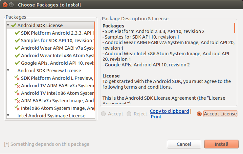243x154 pixels.
Task: Click rejected-status icon for Android TV Intel x86 Atom
Action: 17,93
